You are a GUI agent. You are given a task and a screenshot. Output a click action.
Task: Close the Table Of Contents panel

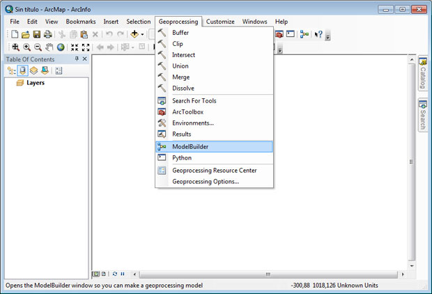tap(84, 59)
